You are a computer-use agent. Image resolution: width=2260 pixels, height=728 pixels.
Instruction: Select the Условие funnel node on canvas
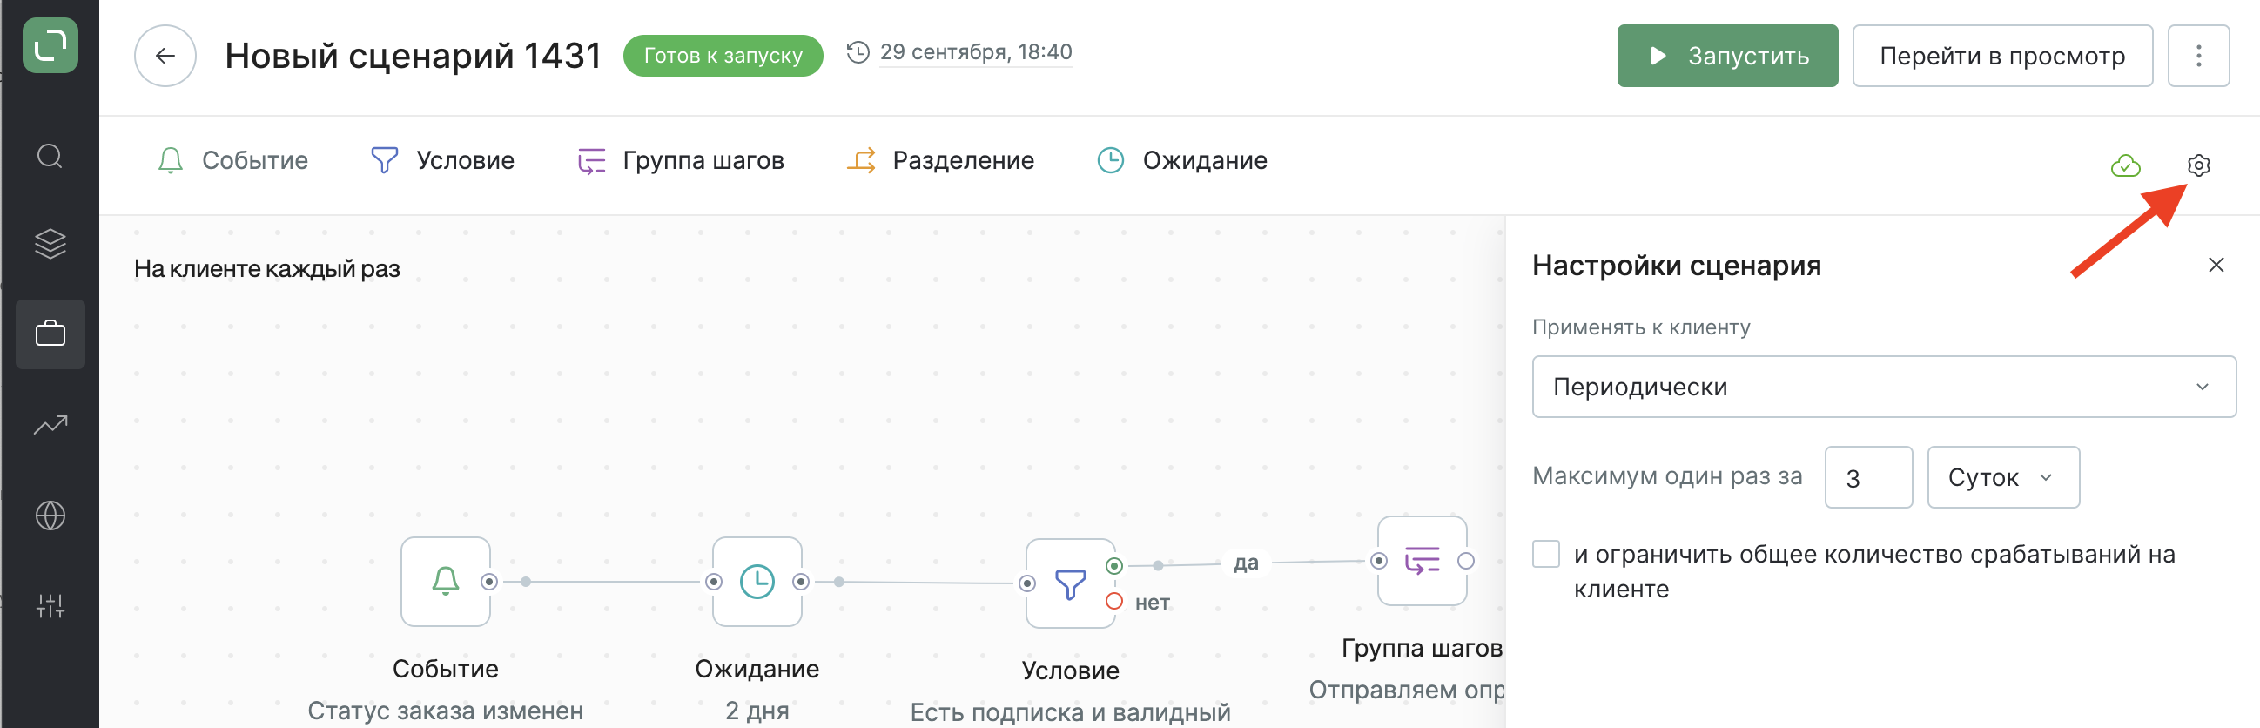(x=1070, y=583)
